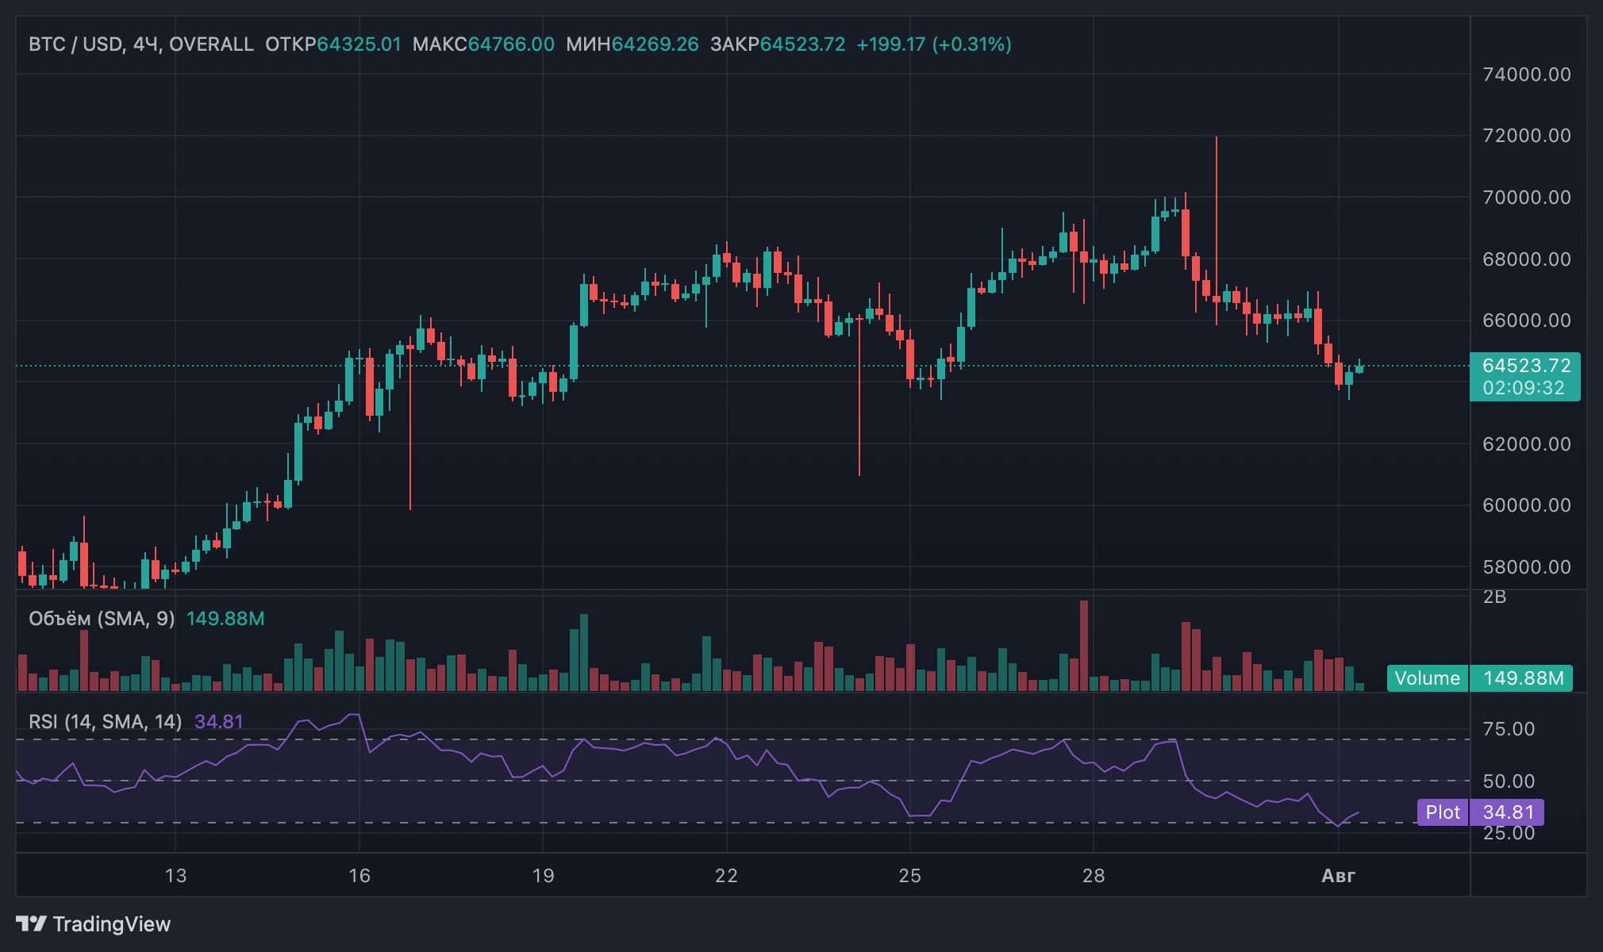
Task: Open the Объём (SMA, 9) indicator legend
Action: (102, 619)
